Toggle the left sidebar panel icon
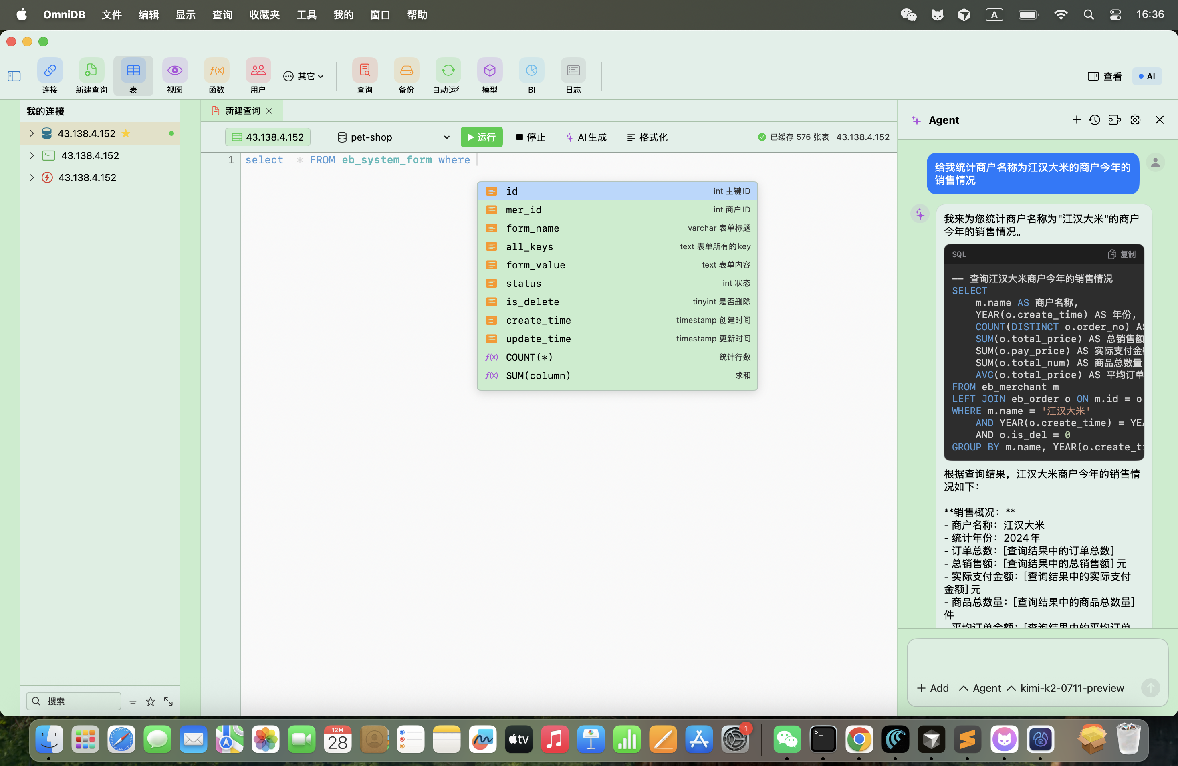The image size is (1178, 766). [x=14, y=76]
